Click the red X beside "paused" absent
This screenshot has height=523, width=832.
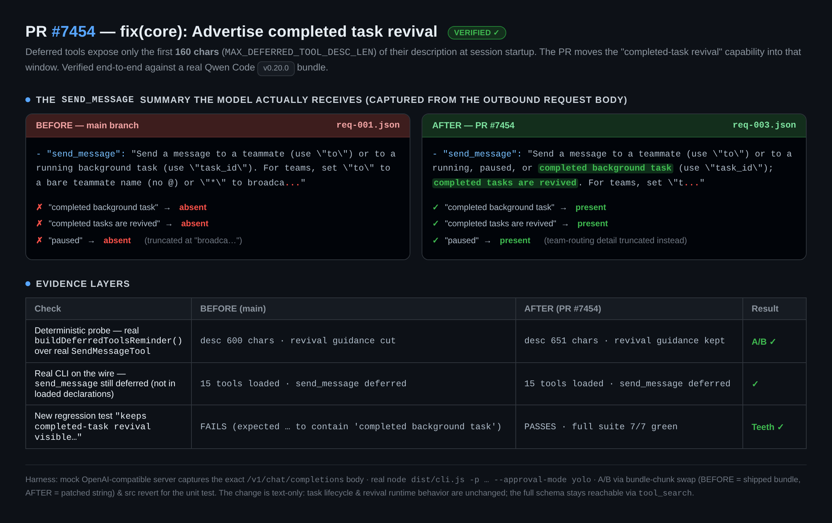pyautogui.click(x=39, y=240)
